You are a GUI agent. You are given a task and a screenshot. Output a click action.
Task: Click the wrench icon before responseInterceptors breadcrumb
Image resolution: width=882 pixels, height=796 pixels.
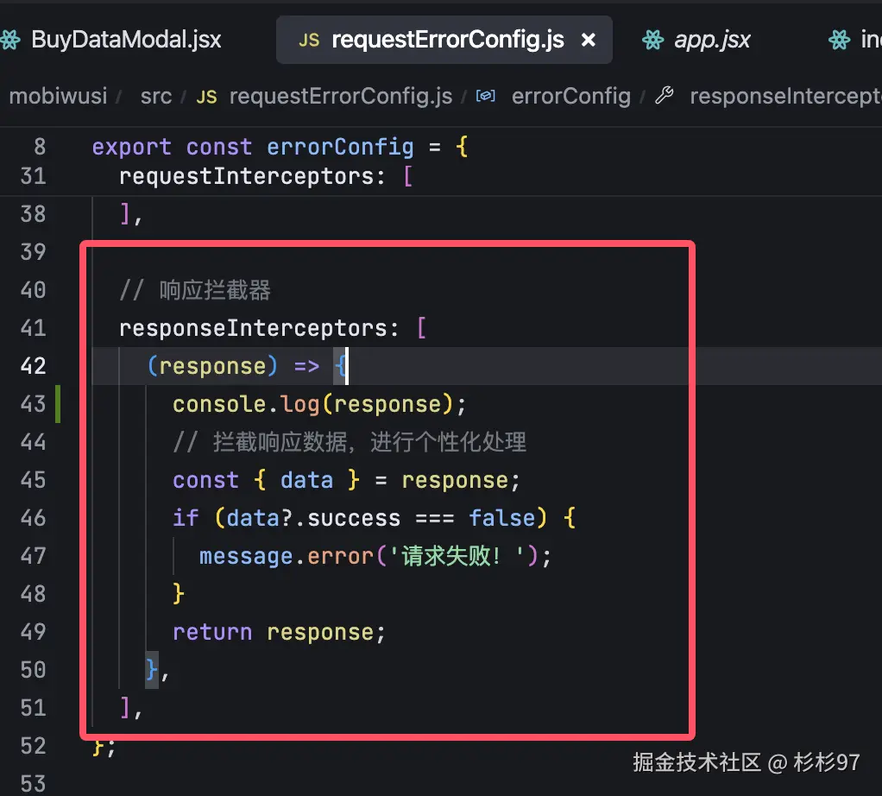(x=664, y=96)
